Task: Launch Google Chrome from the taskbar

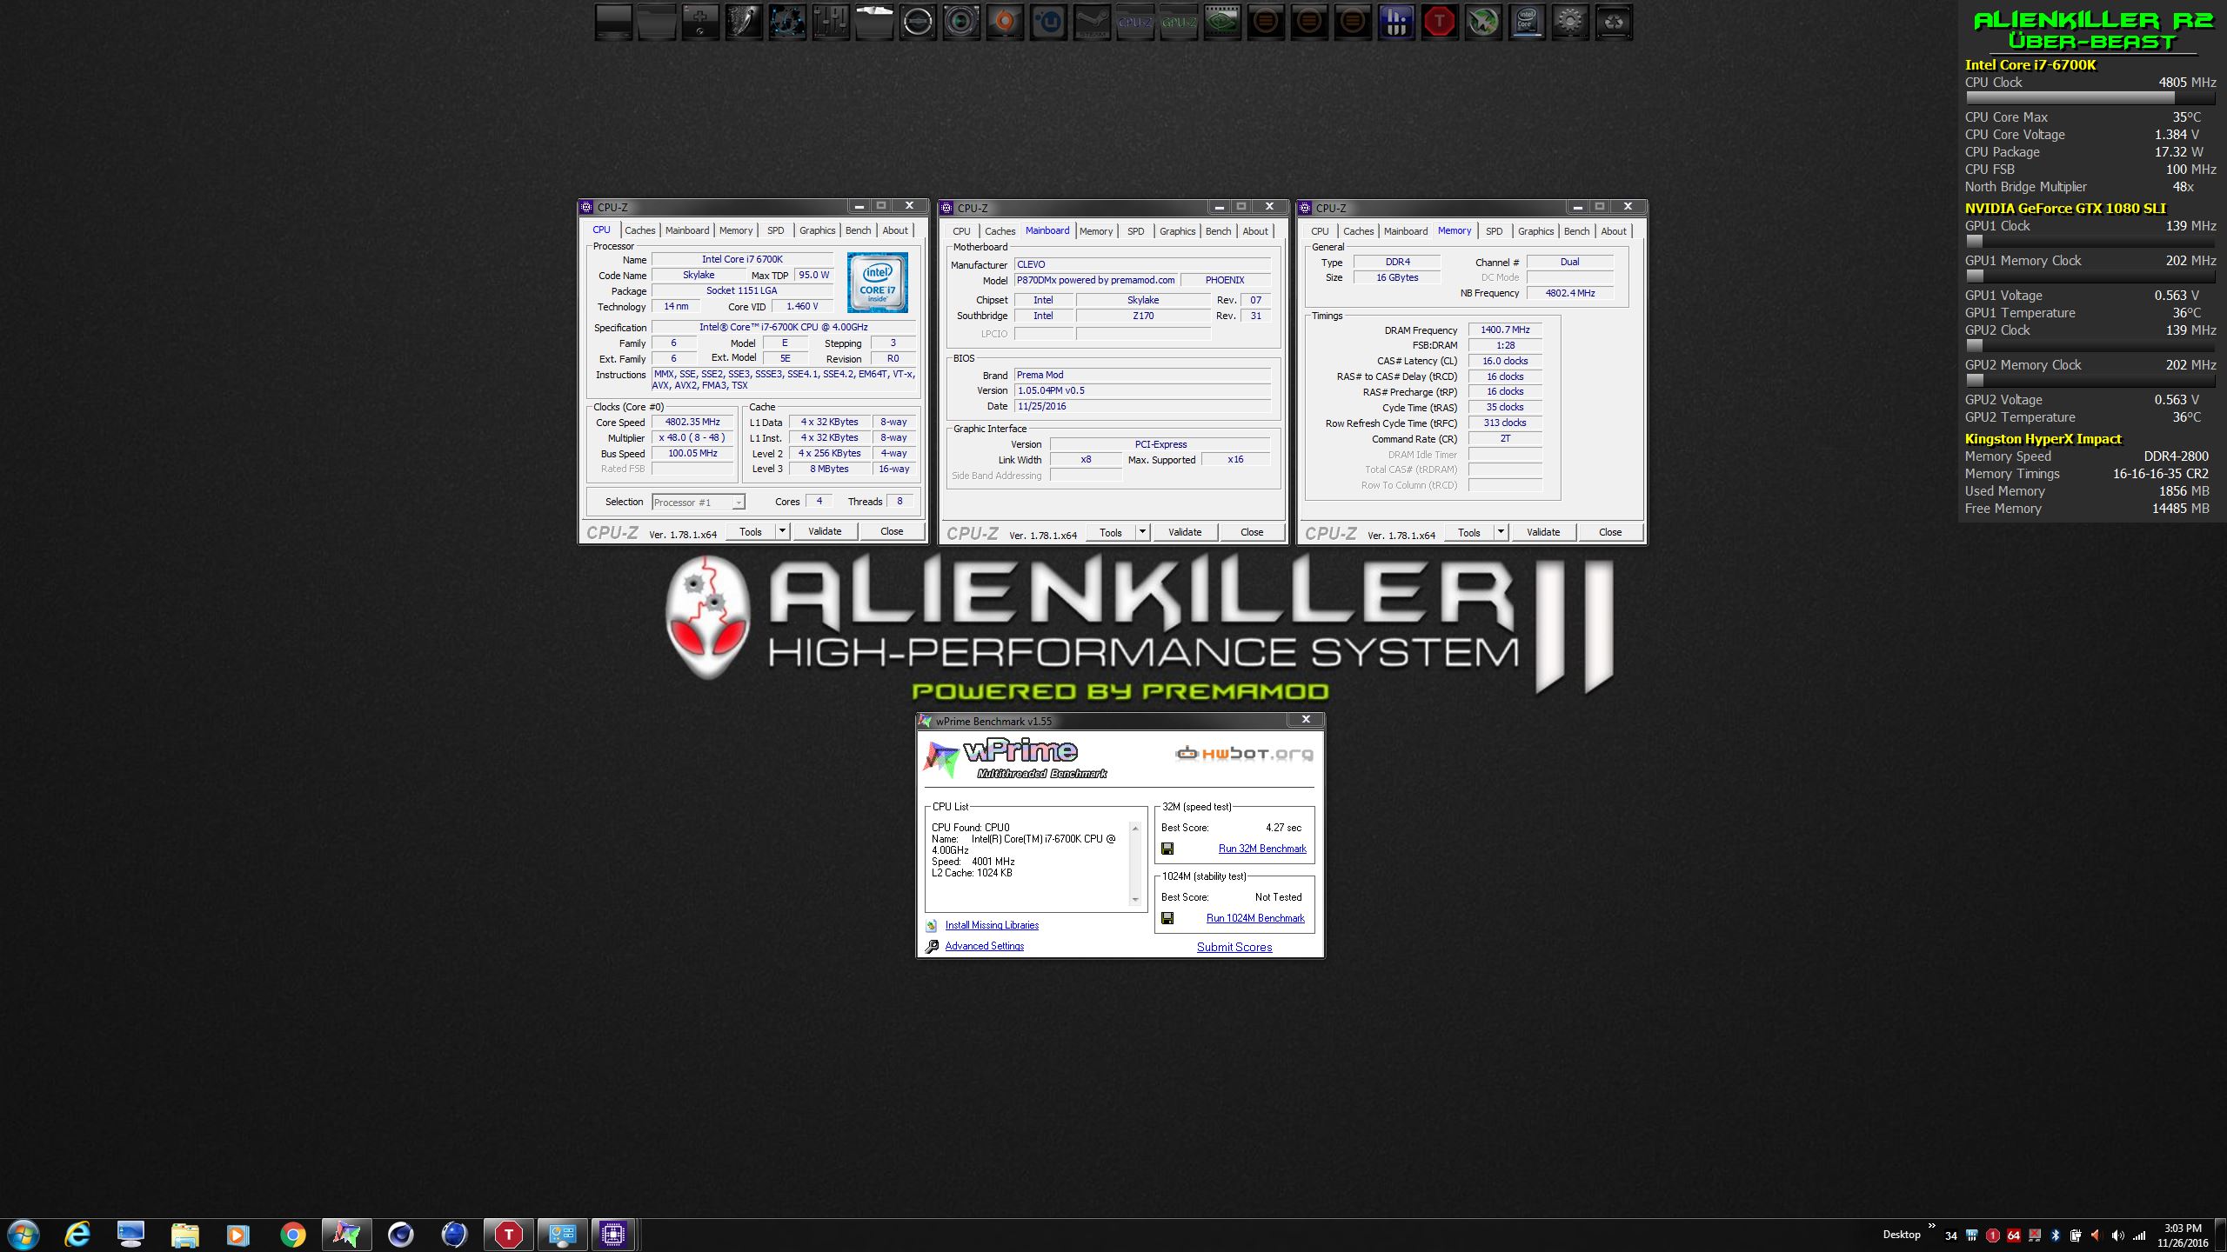Action: click(293, 1235)
